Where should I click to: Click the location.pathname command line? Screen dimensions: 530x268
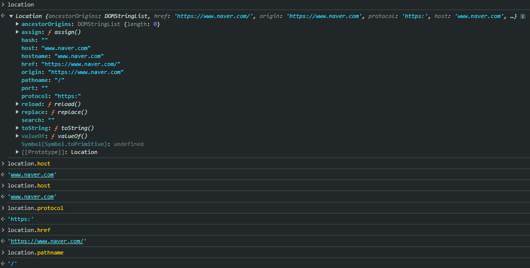click(35, 253)
